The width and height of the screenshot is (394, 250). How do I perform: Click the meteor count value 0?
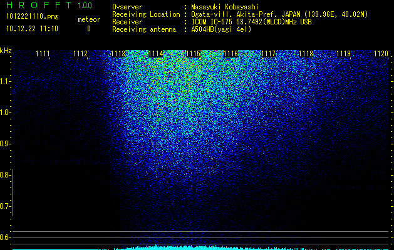pos(89,29)
